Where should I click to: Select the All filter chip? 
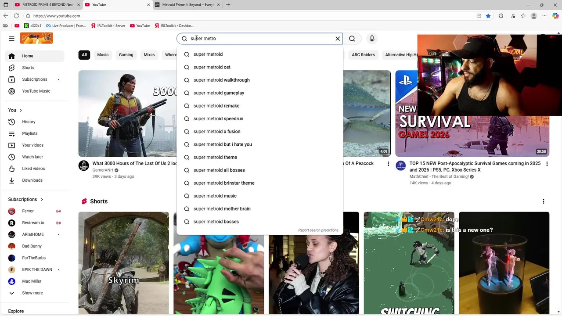(84, 55)
